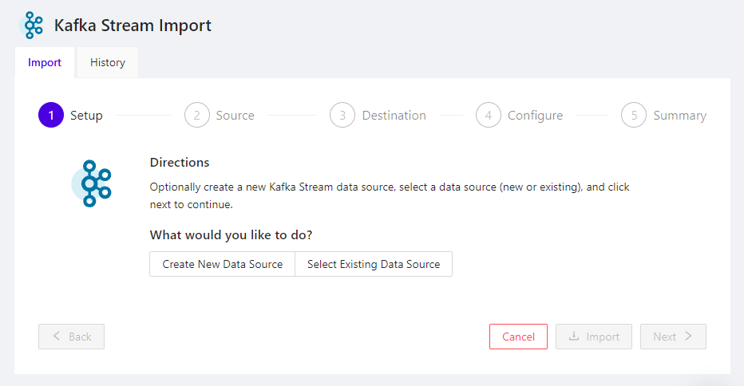
Task: Click the step 2 Source circle
Action: (x=196, y=116)
